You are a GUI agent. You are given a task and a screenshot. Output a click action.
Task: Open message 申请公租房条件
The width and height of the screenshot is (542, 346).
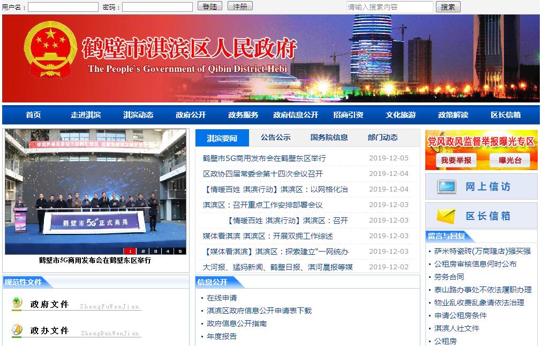pos(461,315)
